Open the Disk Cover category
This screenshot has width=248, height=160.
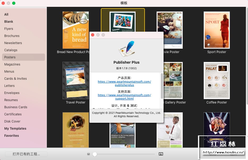(x=12, y=121)
